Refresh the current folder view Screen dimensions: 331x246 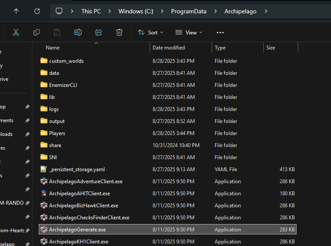click(x=37, y=11)
